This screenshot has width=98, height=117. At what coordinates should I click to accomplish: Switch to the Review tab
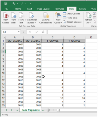coord(82,9)
